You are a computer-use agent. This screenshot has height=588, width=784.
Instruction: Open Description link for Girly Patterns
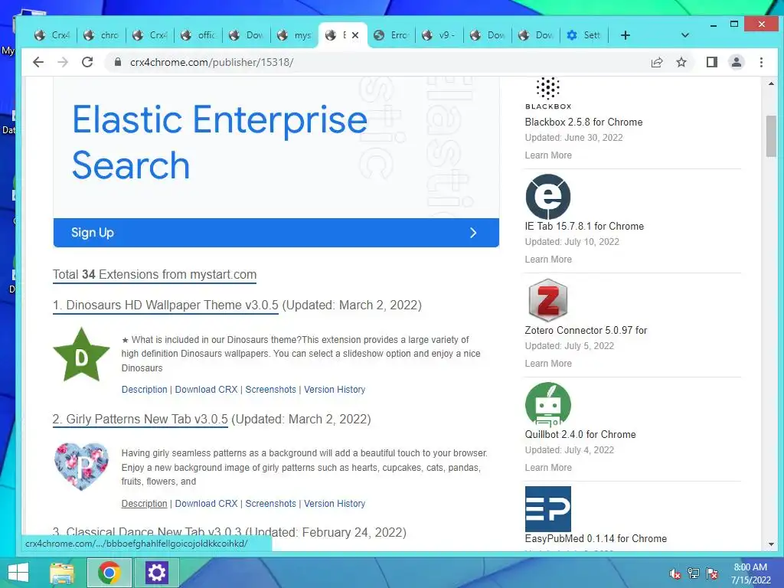click(145, 504)
